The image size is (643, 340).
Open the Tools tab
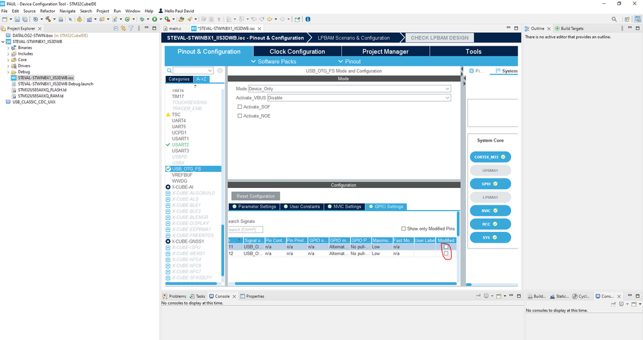click(x=473, y=52)
